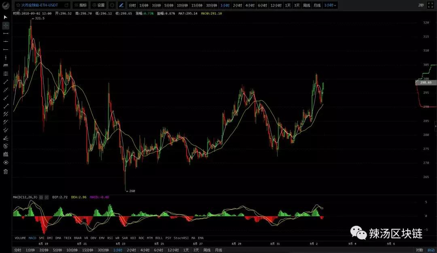
Task: Click the 298.65 current price label
Action: point(425,83)
